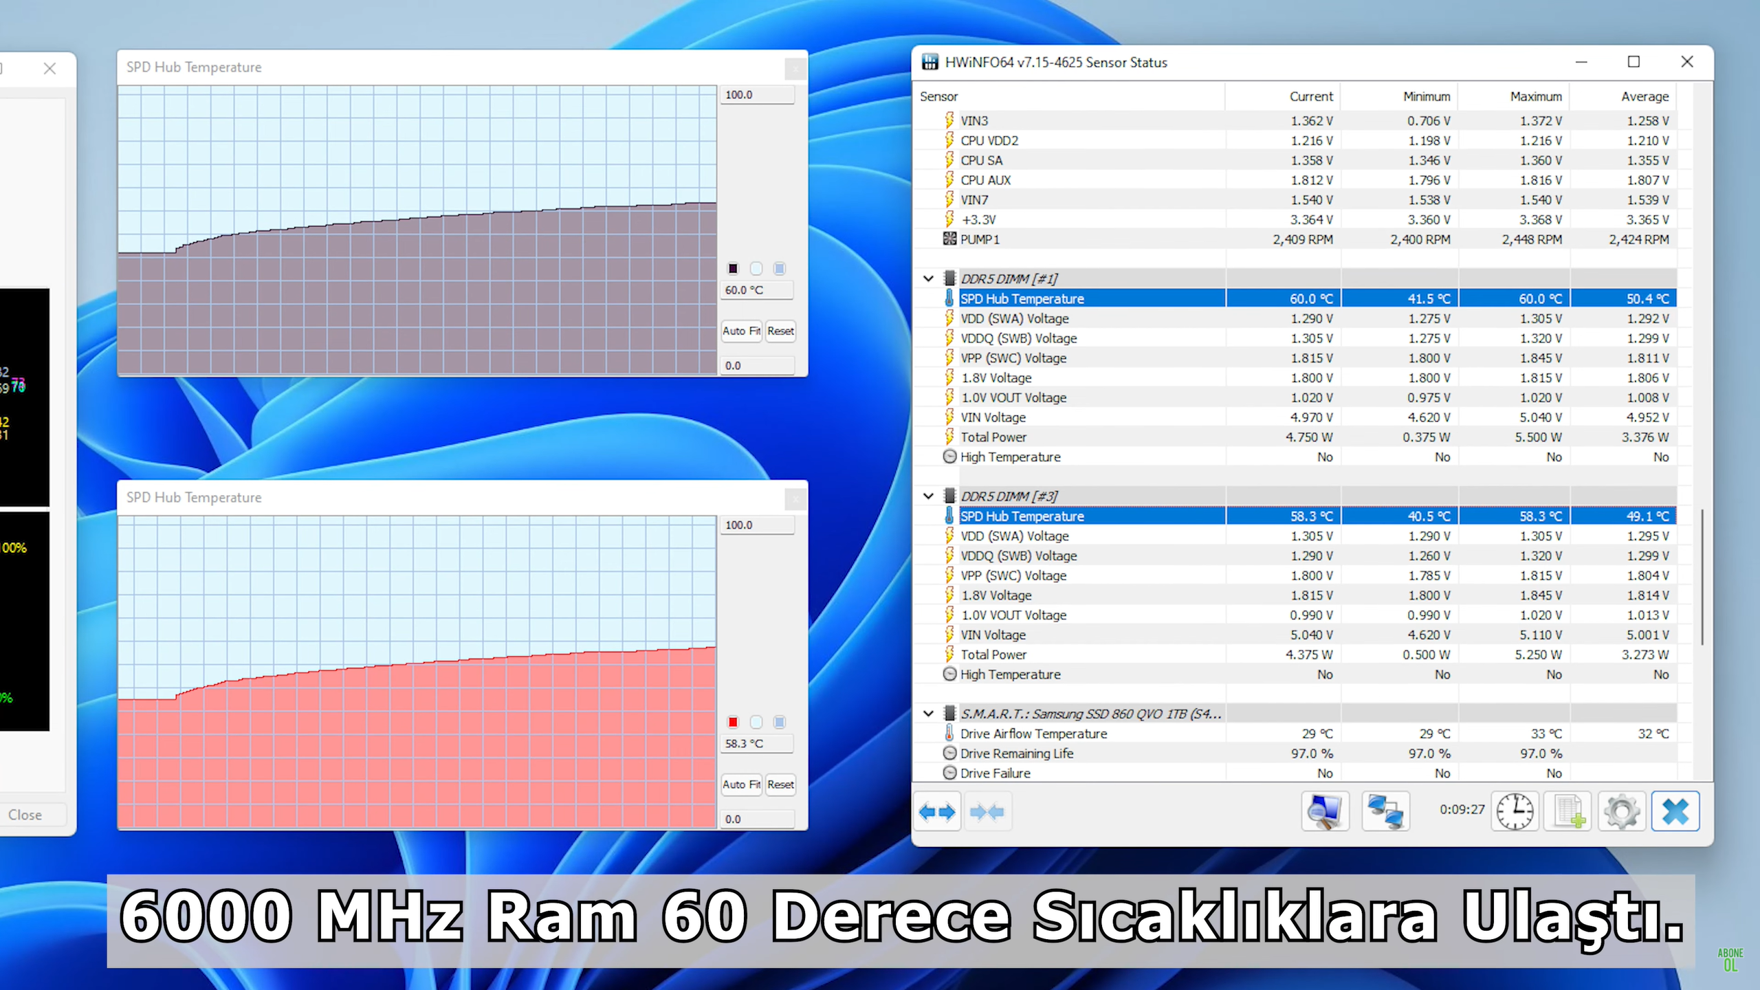Click the Maximum column header
The height and width of the screenshot is (990, 1760).
click(1514, 96)
